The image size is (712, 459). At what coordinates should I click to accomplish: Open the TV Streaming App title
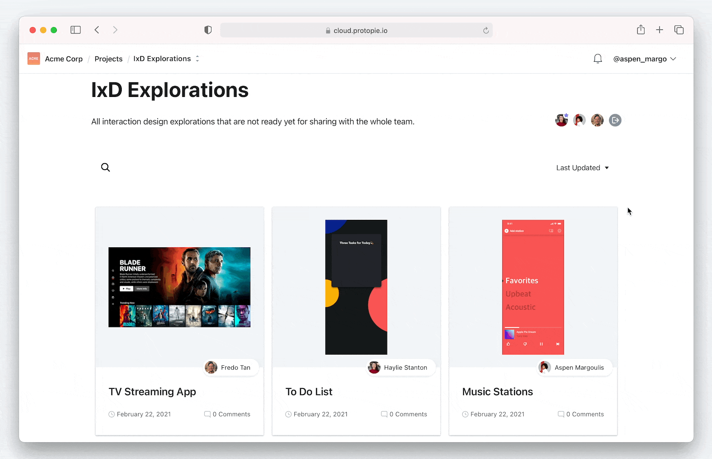[152, 392]
